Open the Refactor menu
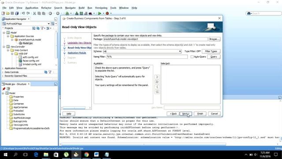Screen dimensions: 282x159 [x=46, y=8]
